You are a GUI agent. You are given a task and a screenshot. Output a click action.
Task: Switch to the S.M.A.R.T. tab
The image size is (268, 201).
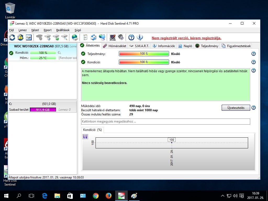coord(139,46)
